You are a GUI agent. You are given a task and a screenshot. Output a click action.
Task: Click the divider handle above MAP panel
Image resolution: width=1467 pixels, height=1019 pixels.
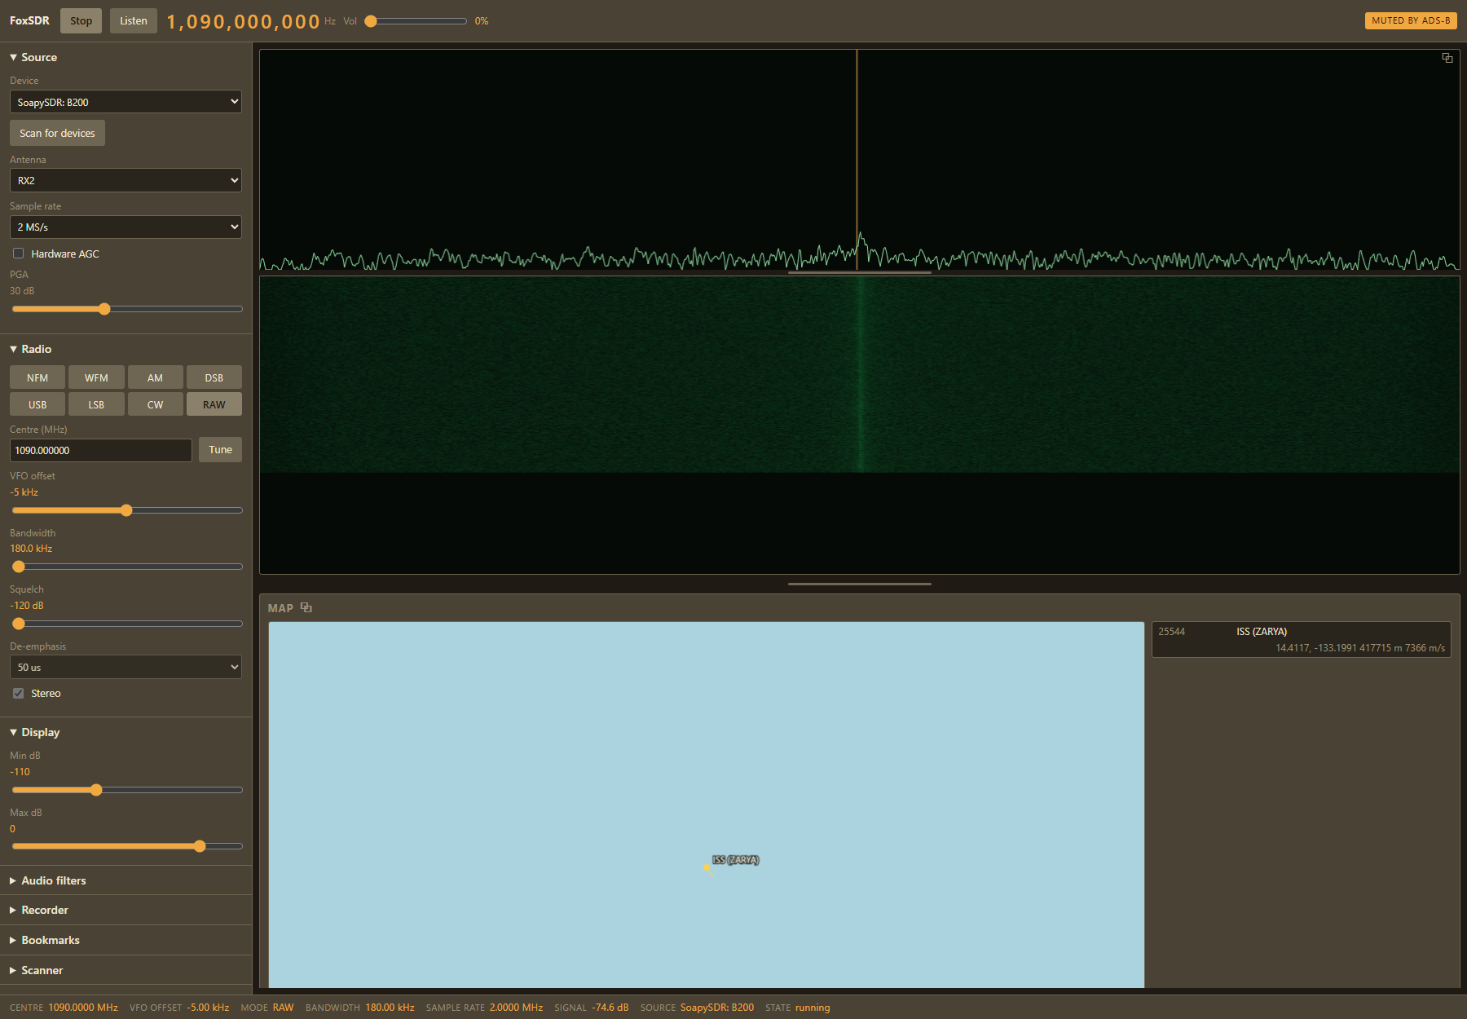click(x=860, y=584)
